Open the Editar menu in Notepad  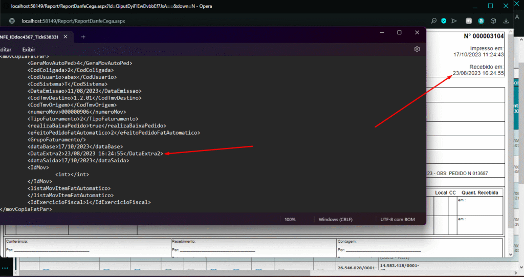(5, 49)
